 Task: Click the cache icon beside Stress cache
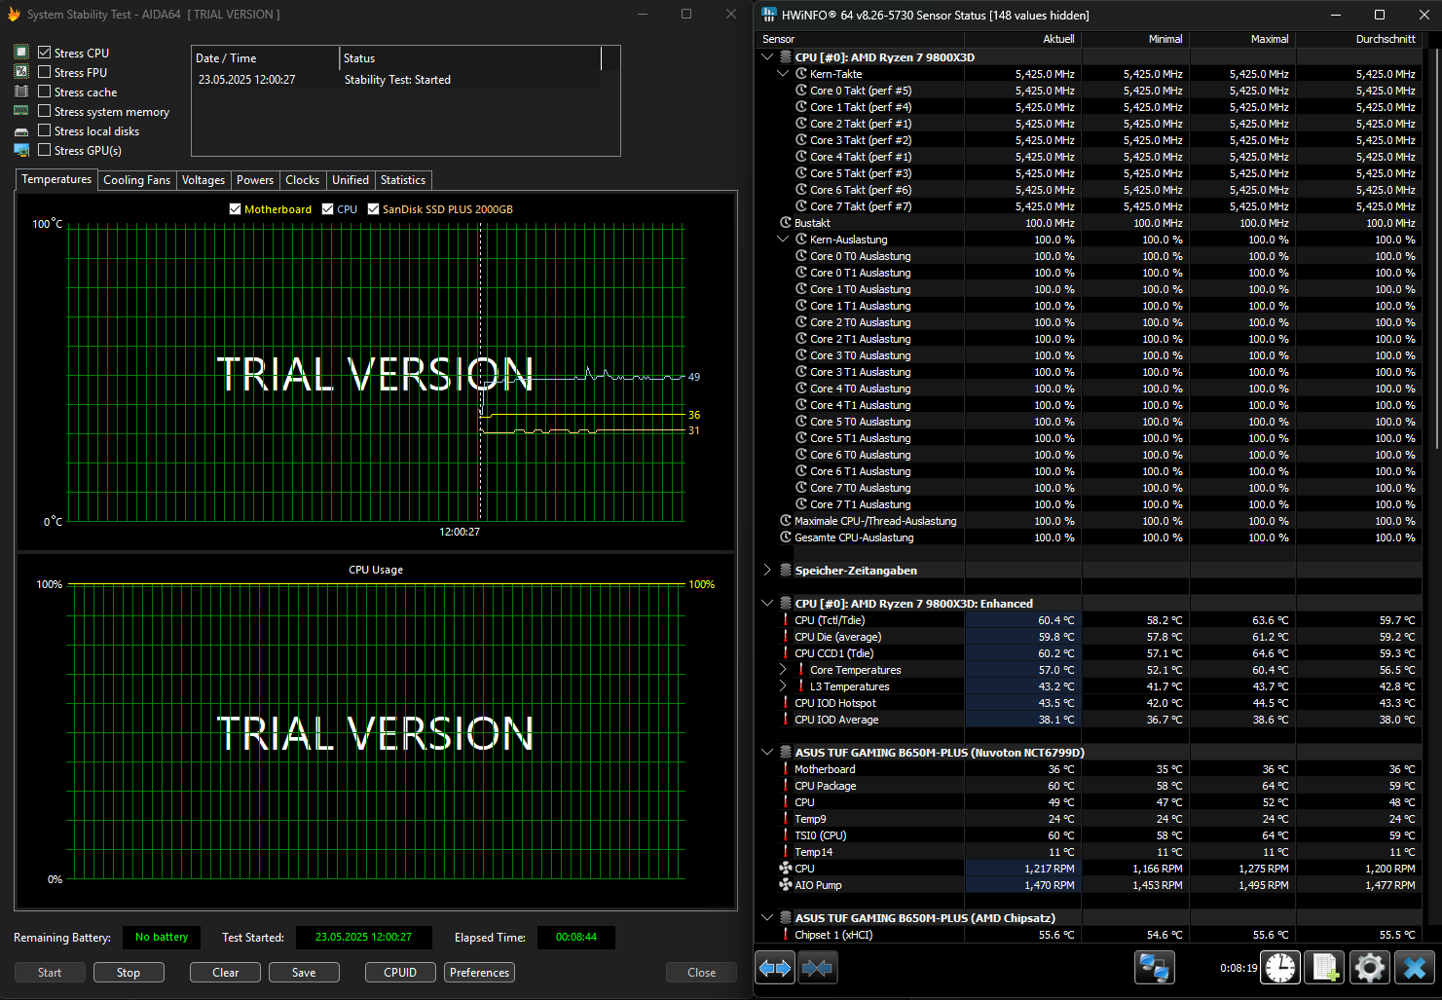pos(21,92)
